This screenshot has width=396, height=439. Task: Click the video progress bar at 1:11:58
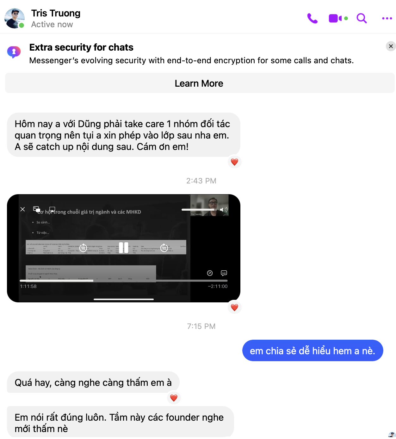(x=124, y=281)
